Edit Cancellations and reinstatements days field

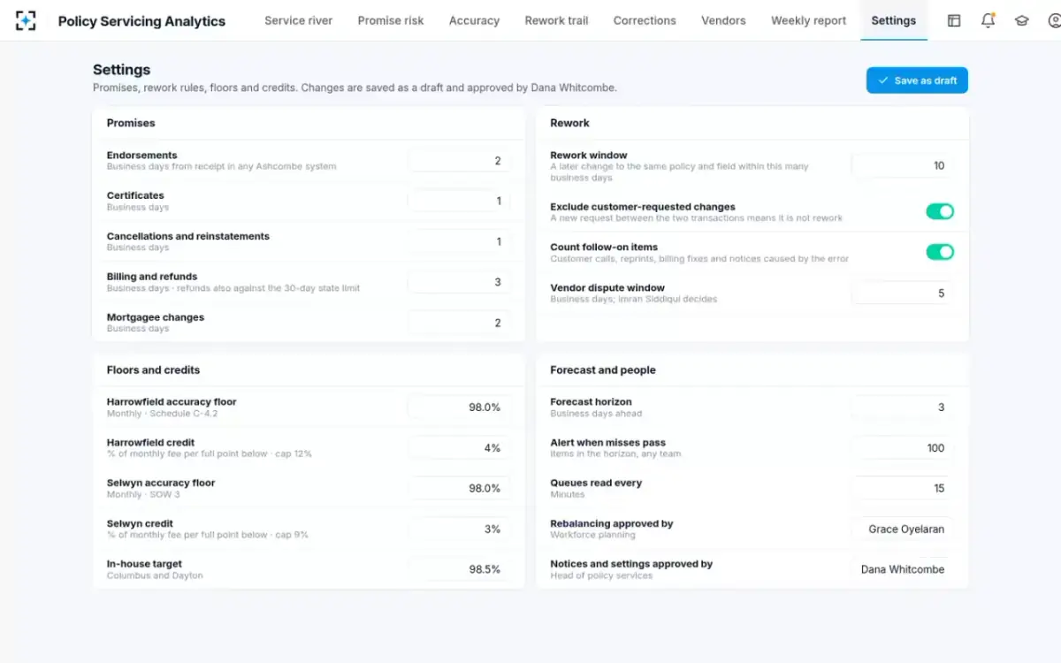point(459,242)
